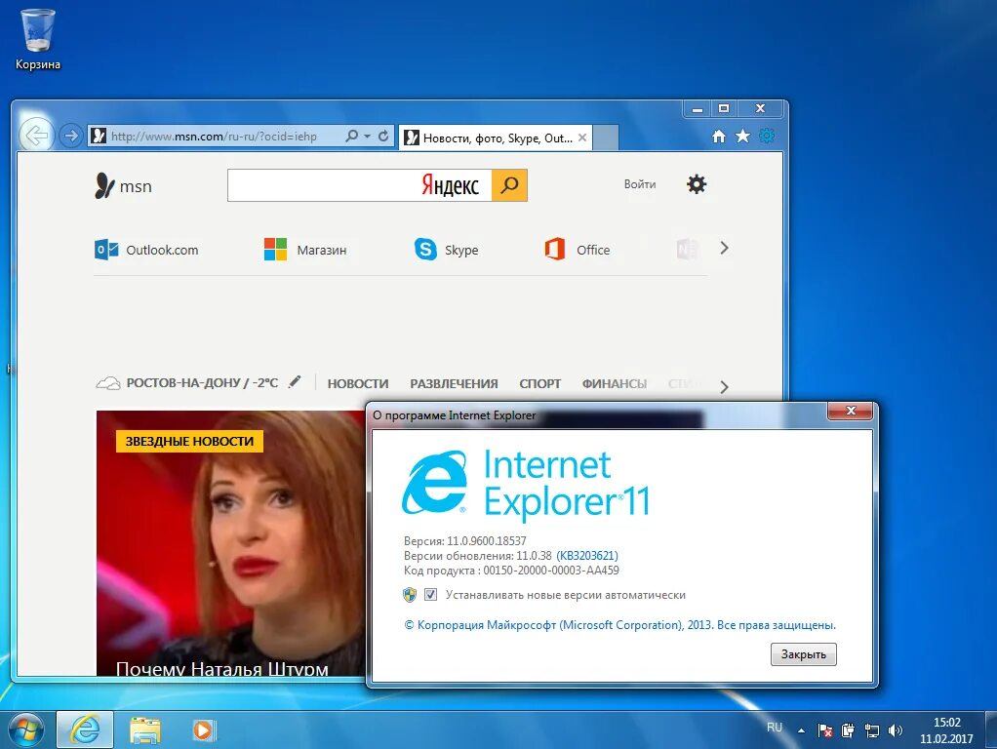Show hidden tray icons with the arrow
The height and width of the screenshot is (749, 997).
point(801,730)
